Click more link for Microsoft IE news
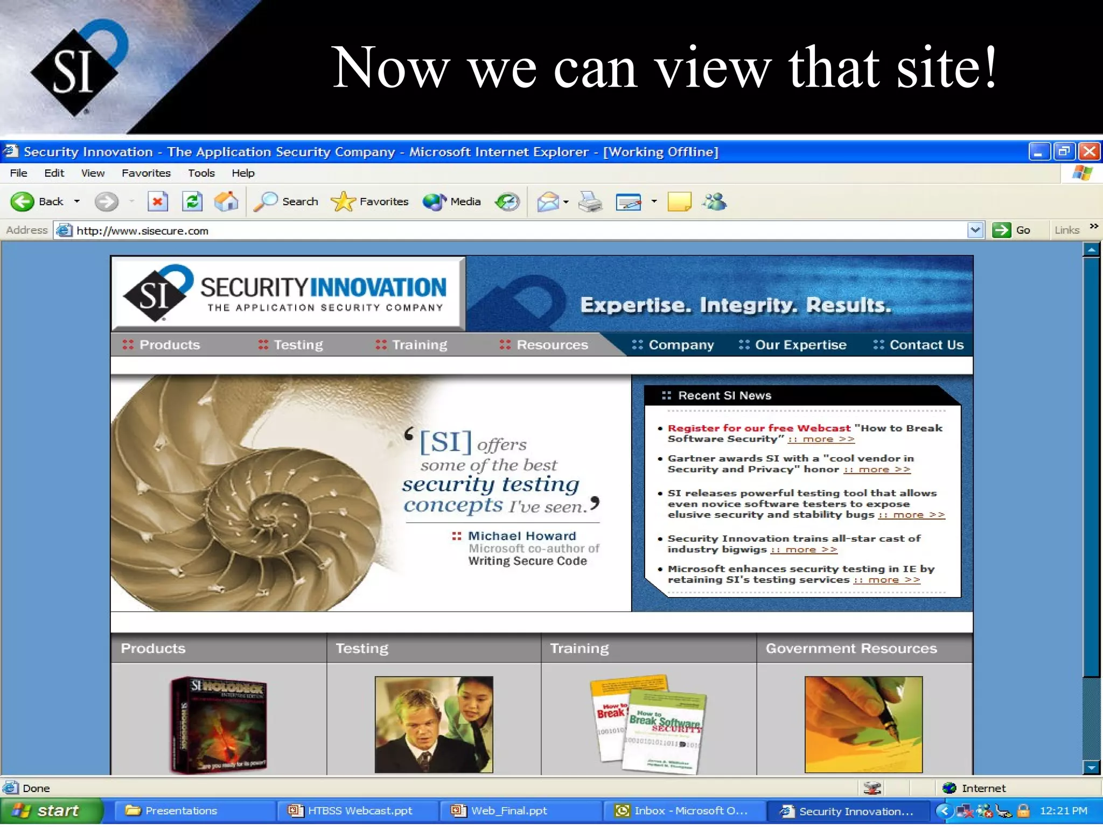Image resolution: width=1103 pixels, height=827 pixels. (887, 580)
